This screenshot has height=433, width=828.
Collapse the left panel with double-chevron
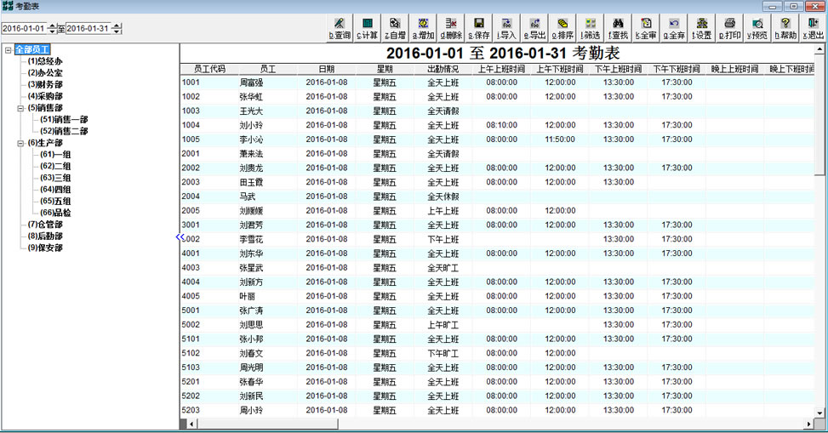(180, 237)
